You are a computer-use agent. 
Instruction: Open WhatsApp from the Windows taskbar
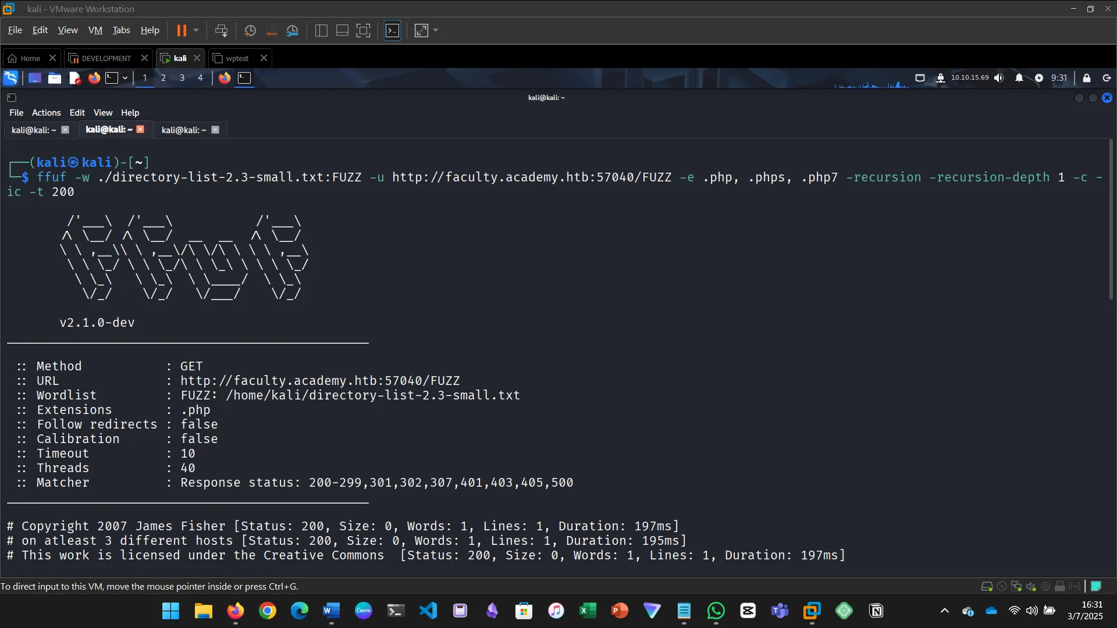click(716, 611)
